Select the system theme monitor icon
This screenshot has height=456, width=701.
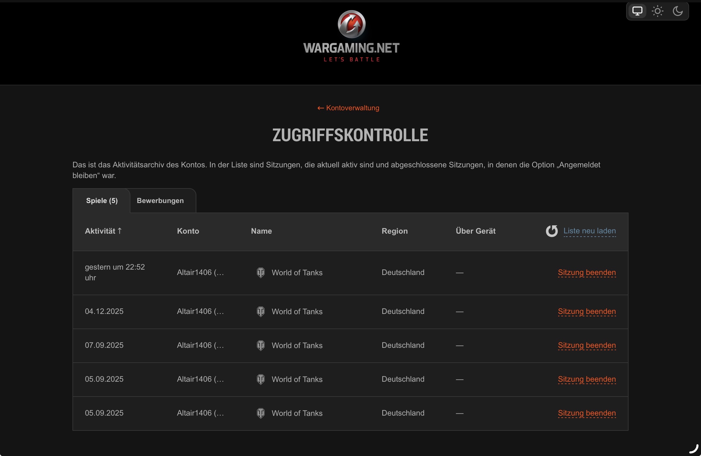coord(637,11)
